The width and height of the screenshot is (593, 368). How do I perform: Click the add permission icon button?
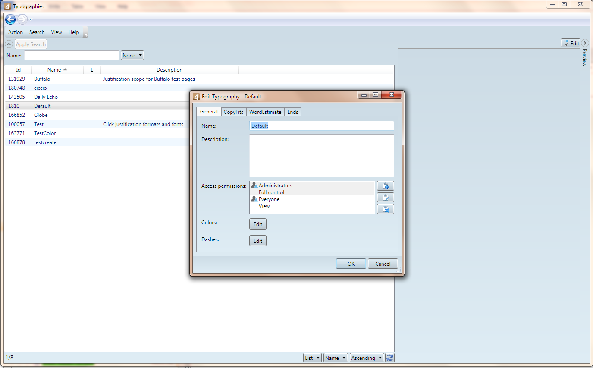386,186
